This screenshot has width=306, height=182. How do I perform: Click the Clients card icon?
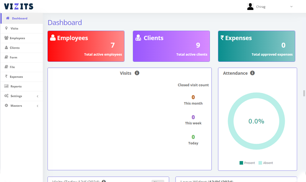coord(138,38)
